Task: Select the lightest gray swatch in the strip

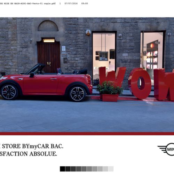Action: pyautogui.click(x=111, y=169)
